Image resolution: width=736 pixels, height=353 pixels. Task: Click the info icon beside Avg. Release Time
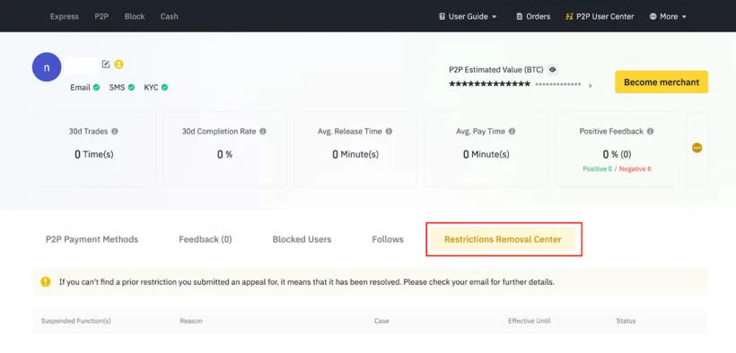coord(389,132)
